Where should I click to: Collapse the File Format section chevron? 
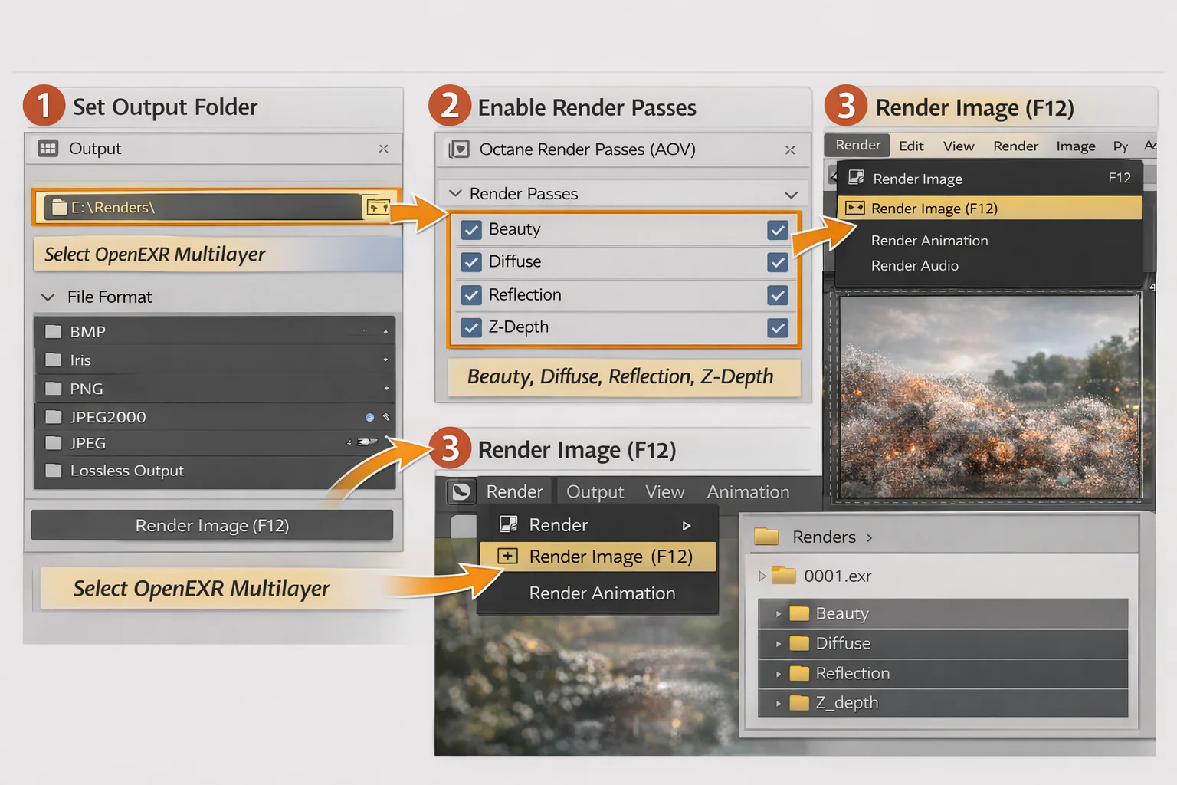coord(48,297)
